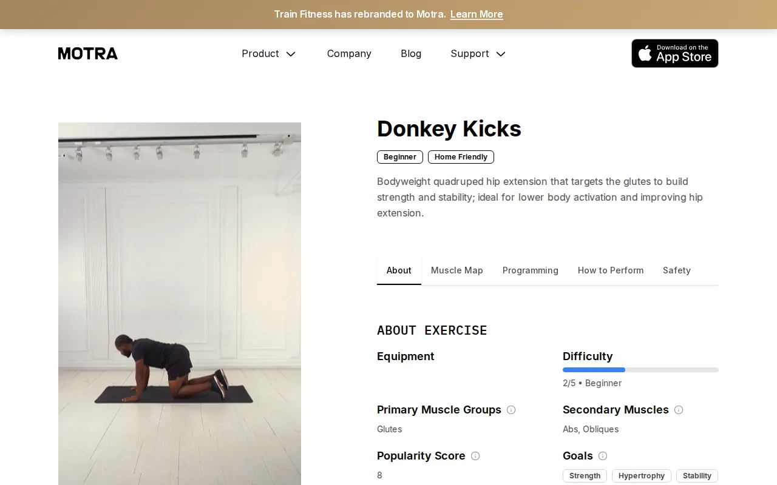
Task: Click the exercise description paragraph
Action: tap(540, 197)
